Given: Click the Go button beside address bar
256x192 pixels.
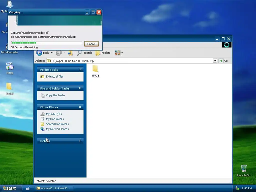Looking at the screenshot, I should click(x=223, y=61).
